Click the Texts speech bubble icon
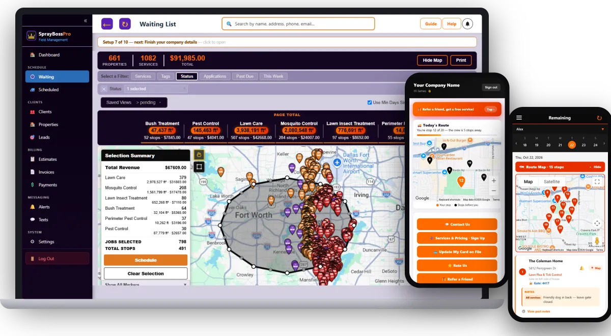611x336 pixels. 33,219
